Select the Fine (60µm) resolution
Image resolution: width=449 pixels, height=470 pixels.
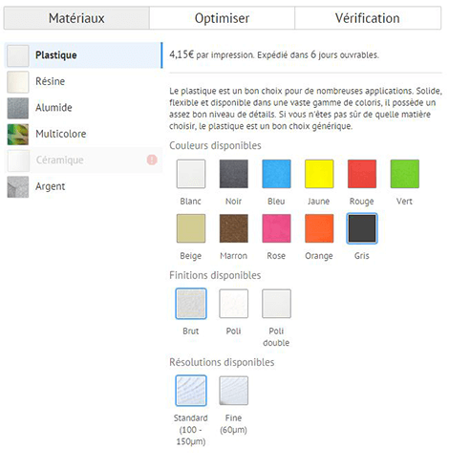[233, 391]
